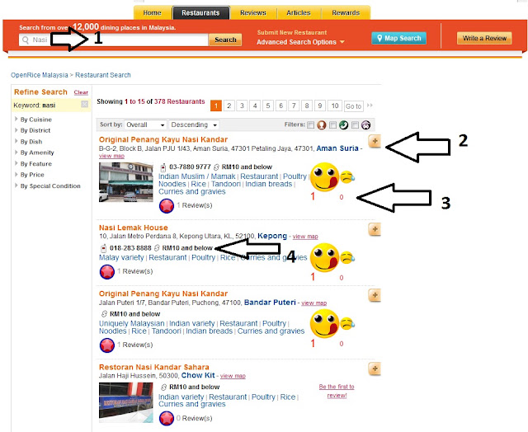Click Submit New Restaurant link
This screenshot has height=432, width=528.
[292, 32]
